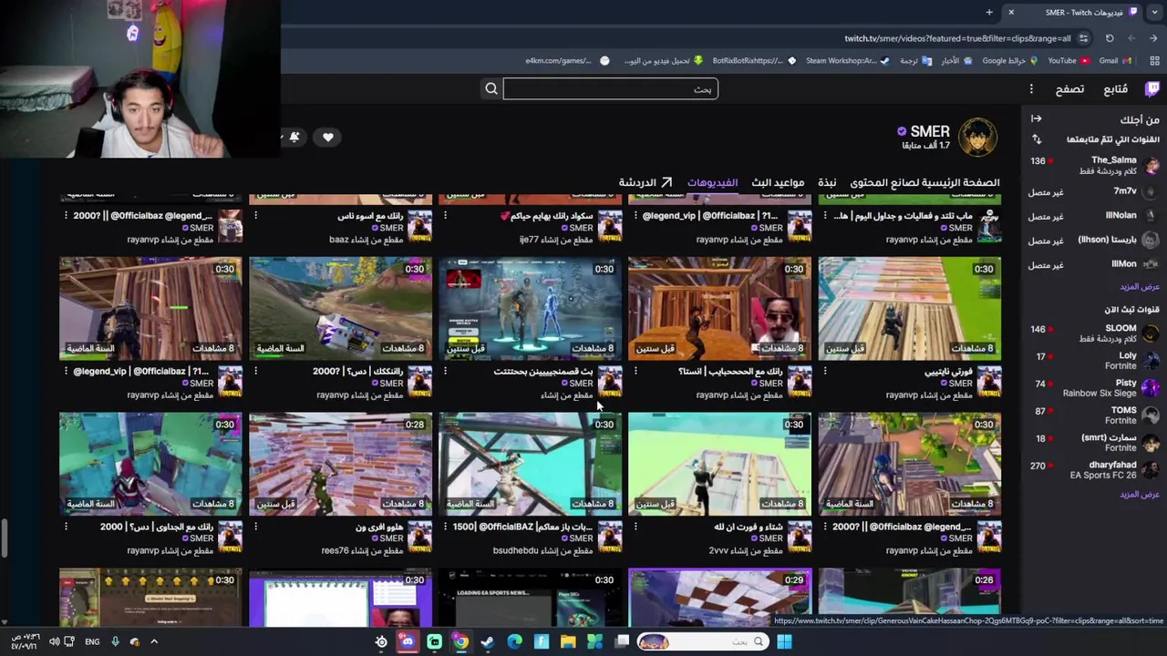
Task: Open SMER channel profile avatar
Action: [x=978, y=137]
